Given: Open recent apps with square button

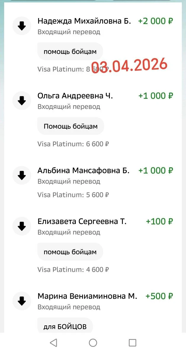Looking at the screenshot, I should [132, 343].
